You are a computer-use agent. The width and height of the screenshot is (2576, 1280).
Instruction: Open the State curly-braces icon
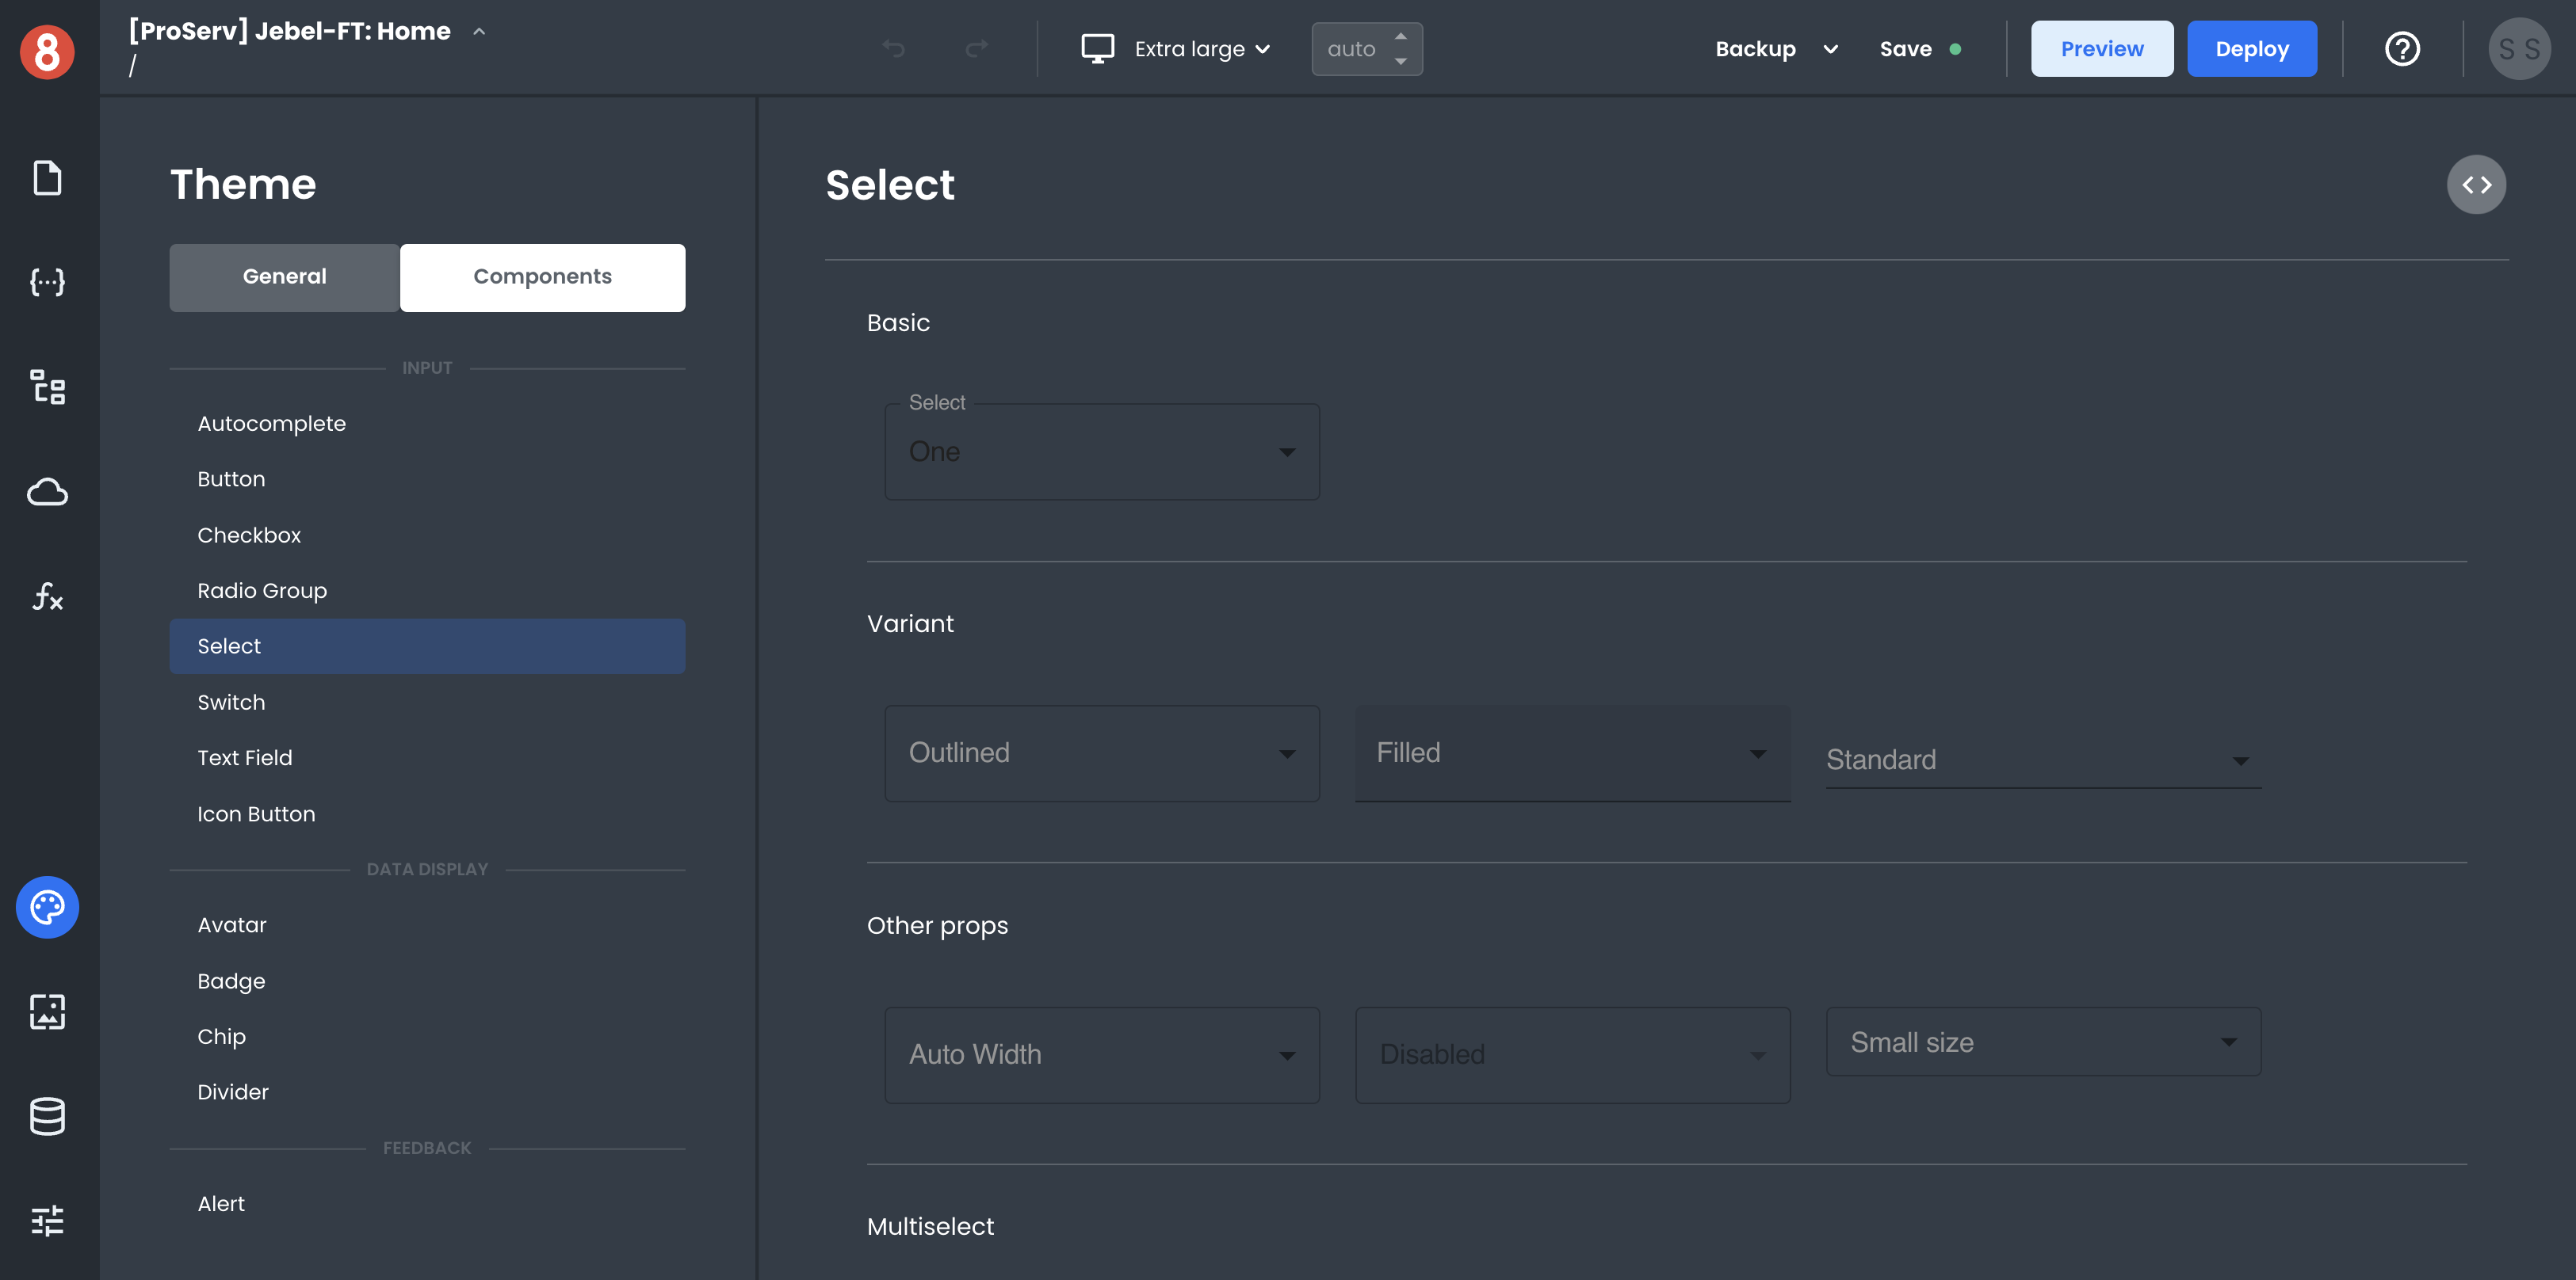(47, 283)
